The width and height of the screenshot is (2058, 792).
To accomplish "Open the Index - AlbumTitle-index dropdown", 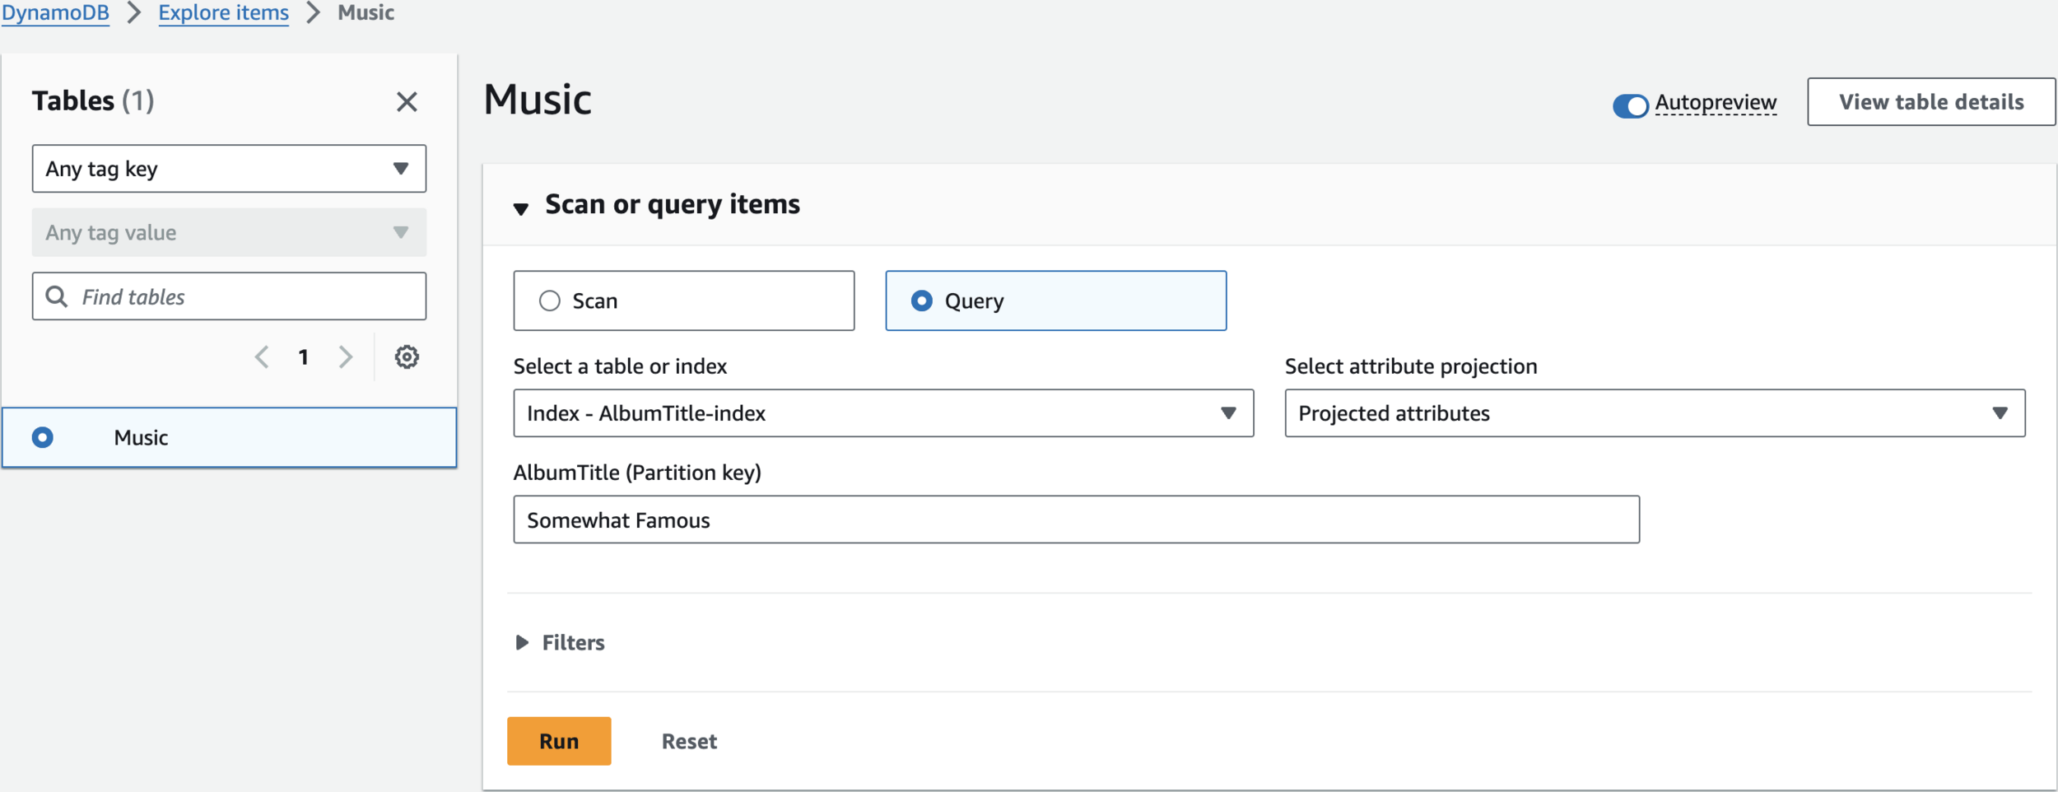I will coord(883,413).
